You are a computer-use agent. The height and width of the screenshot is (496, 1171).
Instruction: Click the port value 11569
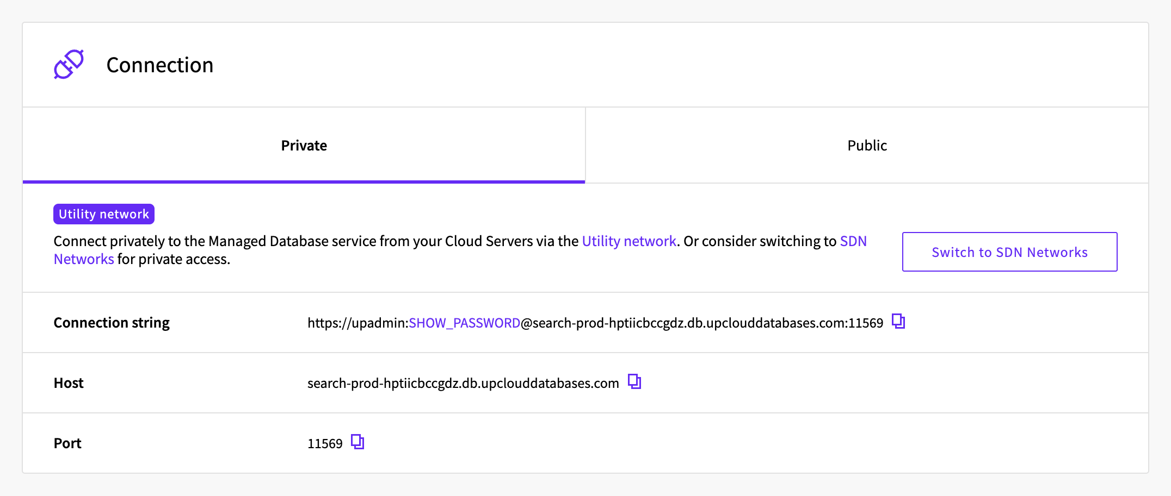tap(325, 444)
